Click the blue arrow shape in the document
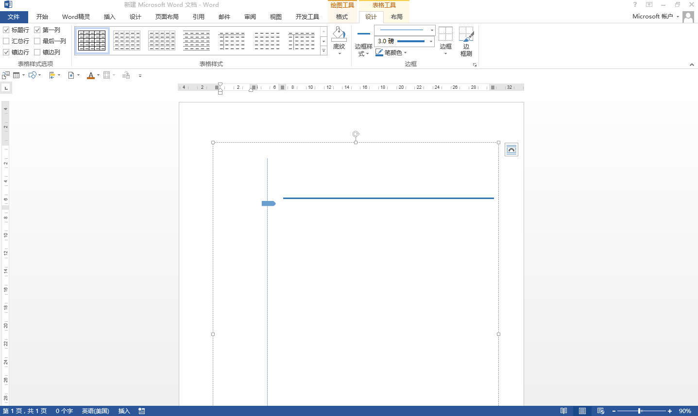The image size is (698, 416). point(269,203)
